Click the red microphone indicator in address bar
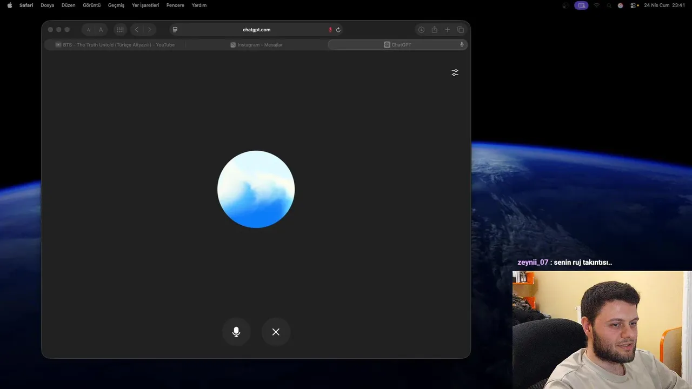The height and width of the screenshot is (389, 692). (330, 30)
